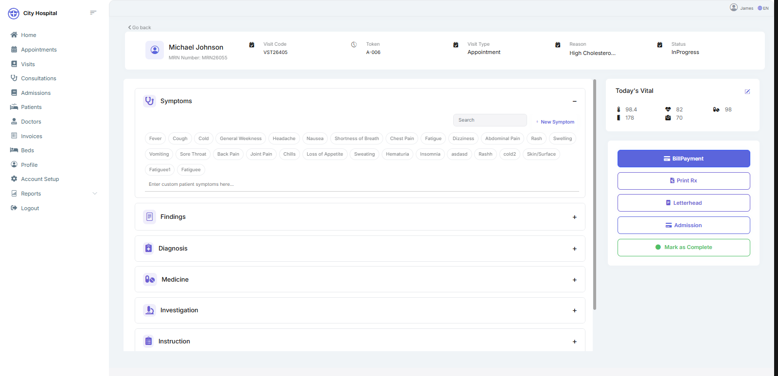Click the Print Rx button

coord(684,181)
